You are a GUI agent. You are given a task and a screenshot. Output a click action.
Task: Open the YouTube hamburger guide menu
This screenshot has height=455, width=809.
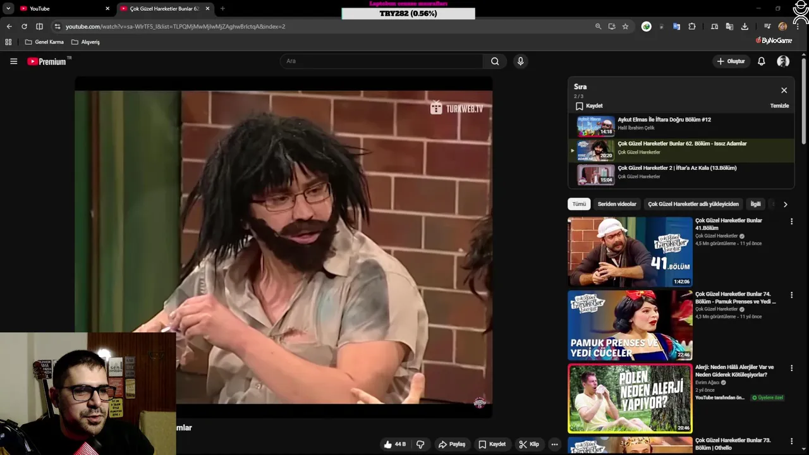13,61
